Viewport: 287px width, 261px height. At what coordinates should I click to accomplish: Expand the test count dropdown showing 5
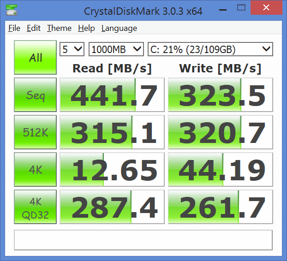(72, 49)
